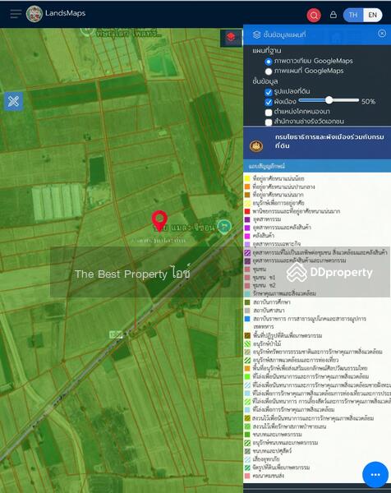Select the ภาพดาวเทียม GoogleMaps radio button
This screenshot has height=493, width=391.
coord(269,62)
